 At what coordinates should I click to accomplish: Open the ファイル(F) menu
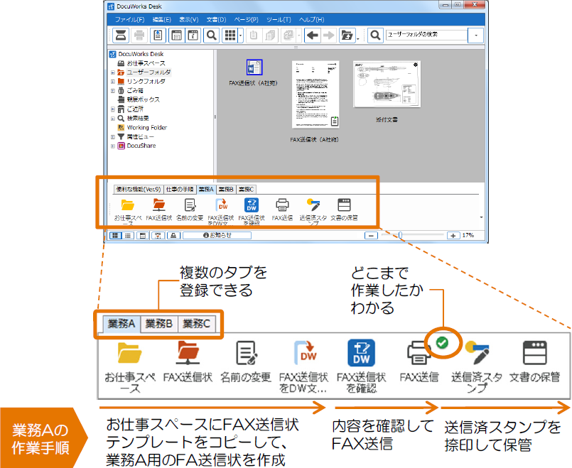click(129, 20)
